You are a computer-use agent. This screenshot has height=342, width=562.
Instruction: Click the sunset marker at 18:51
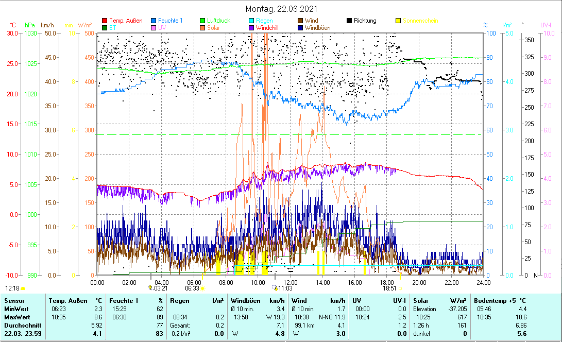(400, 289)
